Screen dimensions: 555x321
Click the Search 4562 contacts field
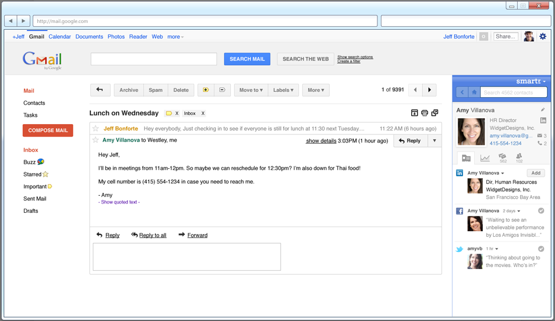click(x=514, y=92)
